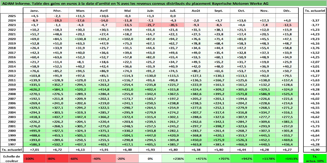This screenshot has height=163, width=327.
Task: Click the 2020 actuarial rate +9,23
Action: [314, 39]
